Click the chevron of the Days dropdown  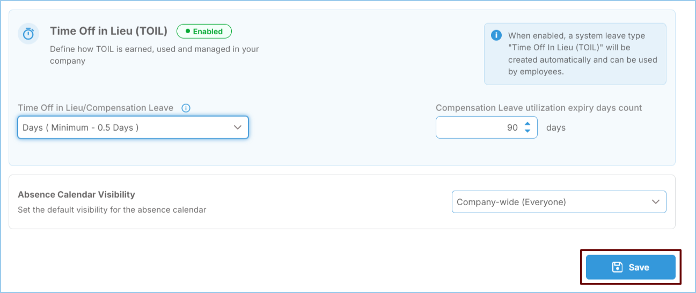click(238, 127)
